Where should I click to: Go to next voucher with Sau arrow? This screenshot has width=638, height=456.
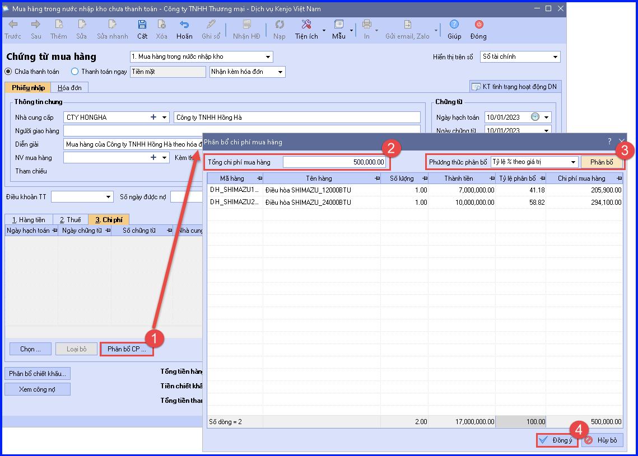pos(36,25)
